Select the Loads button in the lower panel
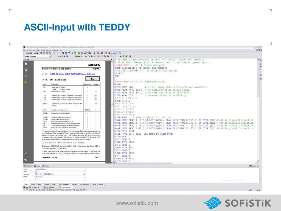 click(x=37, y=166)
